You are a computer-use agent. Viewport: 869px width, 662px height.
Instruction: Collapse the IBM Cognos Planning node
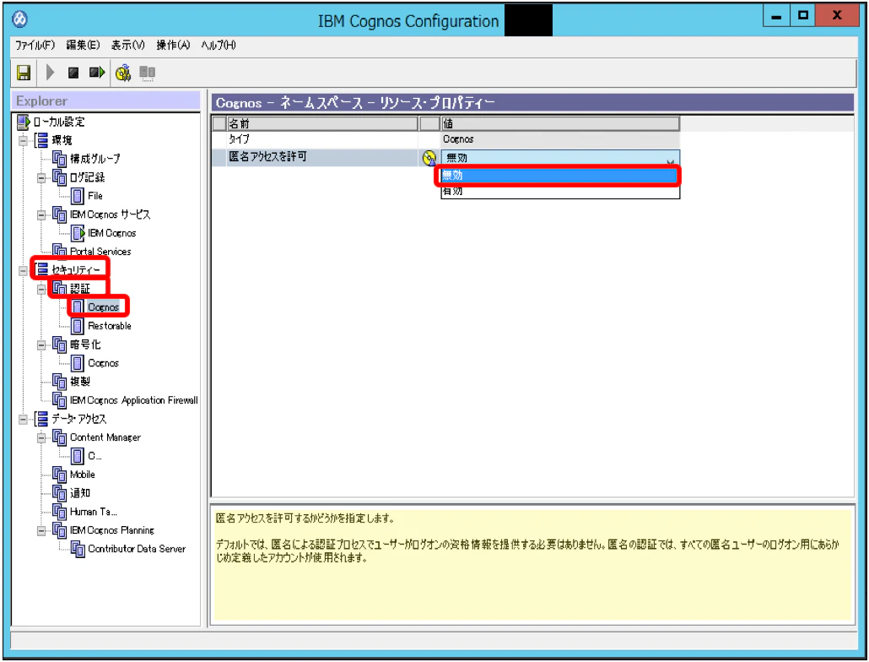coord(41,531)
